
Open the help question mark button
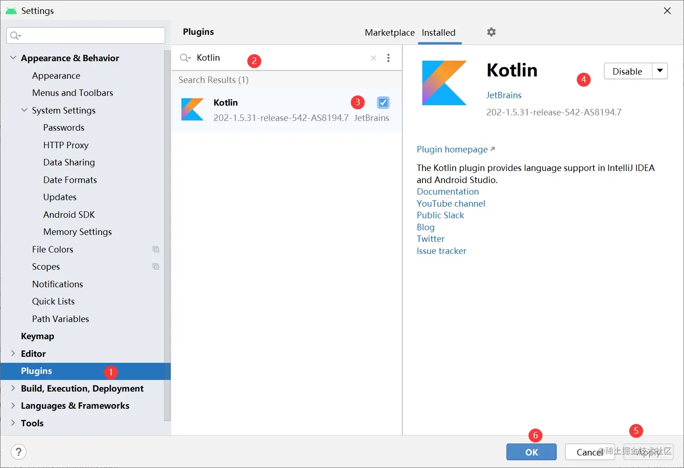click(x=19, y=452)
